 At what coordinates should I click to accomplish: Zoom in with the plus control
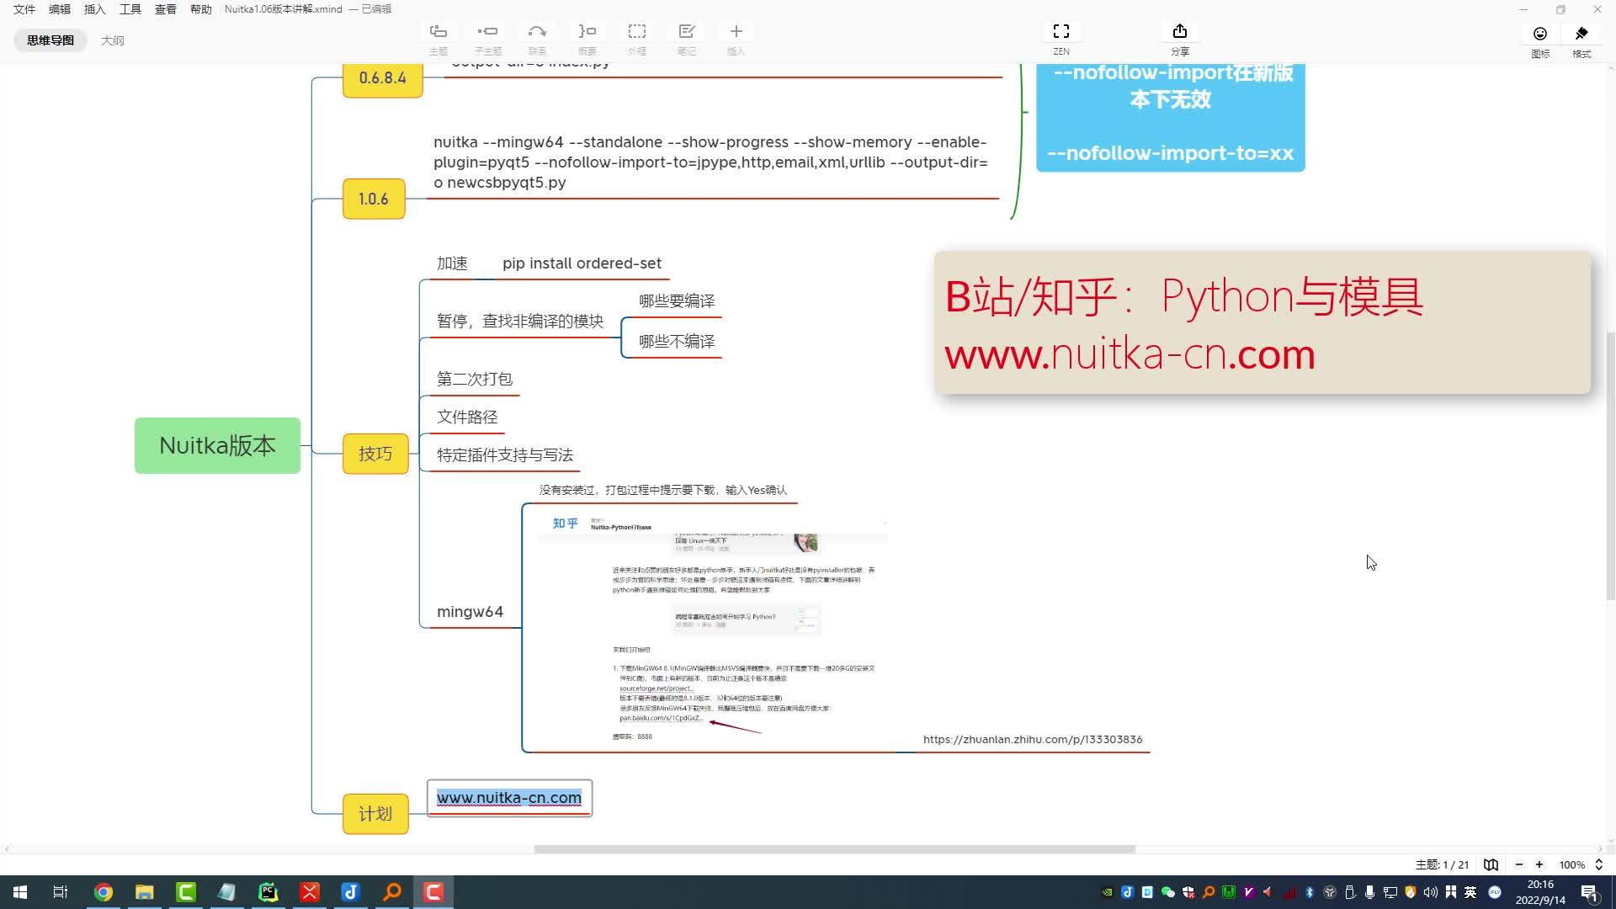[1539, 864]
